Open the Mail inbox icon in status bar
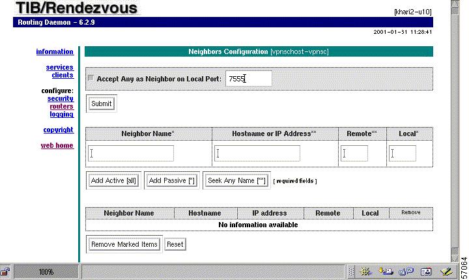Viewport: 469px width, 280px height. pos(386,272)
